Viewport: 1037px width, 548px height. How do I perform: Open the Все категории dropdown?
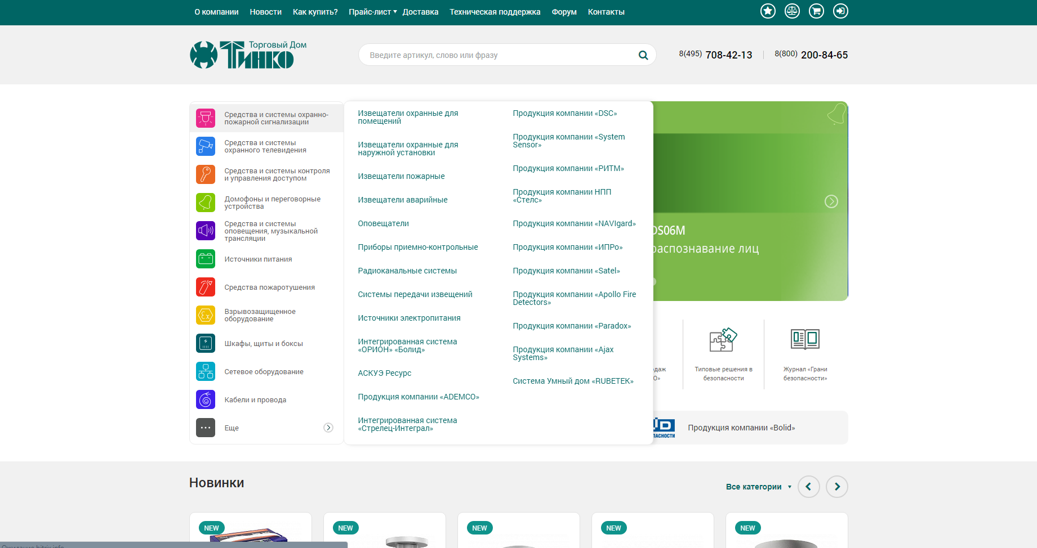(x=759, y=487)
